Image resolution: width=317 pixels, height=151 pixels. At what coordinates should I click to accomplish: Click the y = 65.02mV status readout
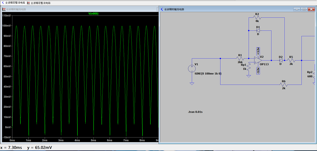39,148
